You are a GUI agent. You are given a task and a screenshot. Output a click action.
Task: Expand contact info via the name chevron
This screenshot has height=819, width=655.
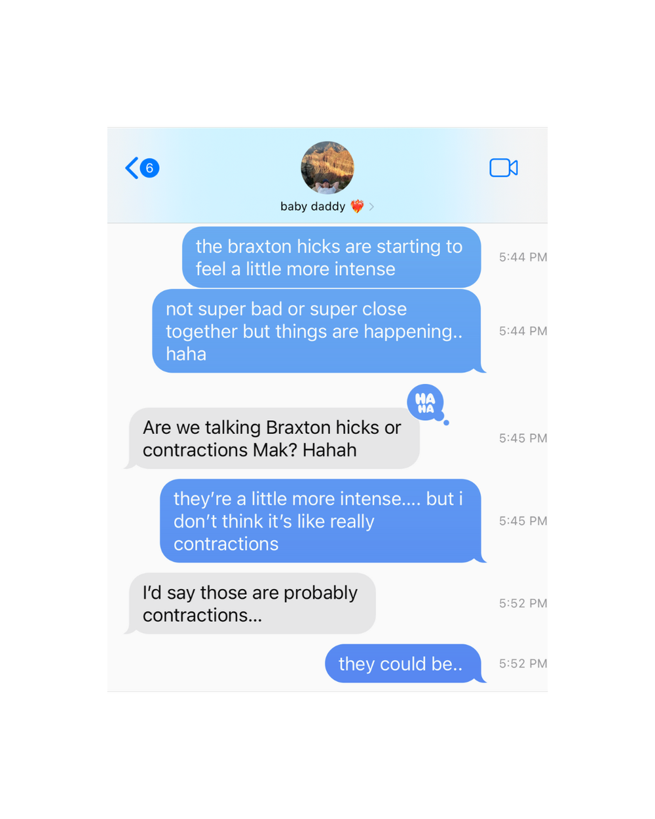pos(371,206)
